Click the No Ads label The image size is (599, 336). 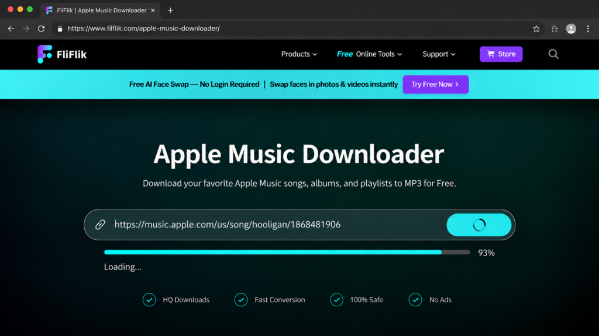point(440,300)
